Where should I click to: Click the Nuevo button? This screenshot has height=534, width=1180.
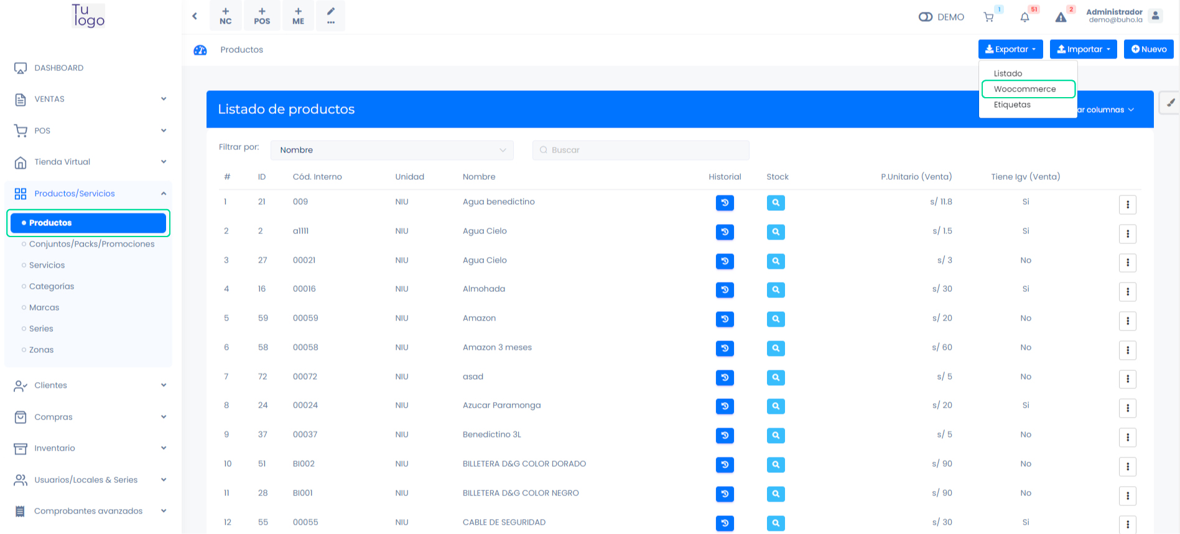[1148, 49]
